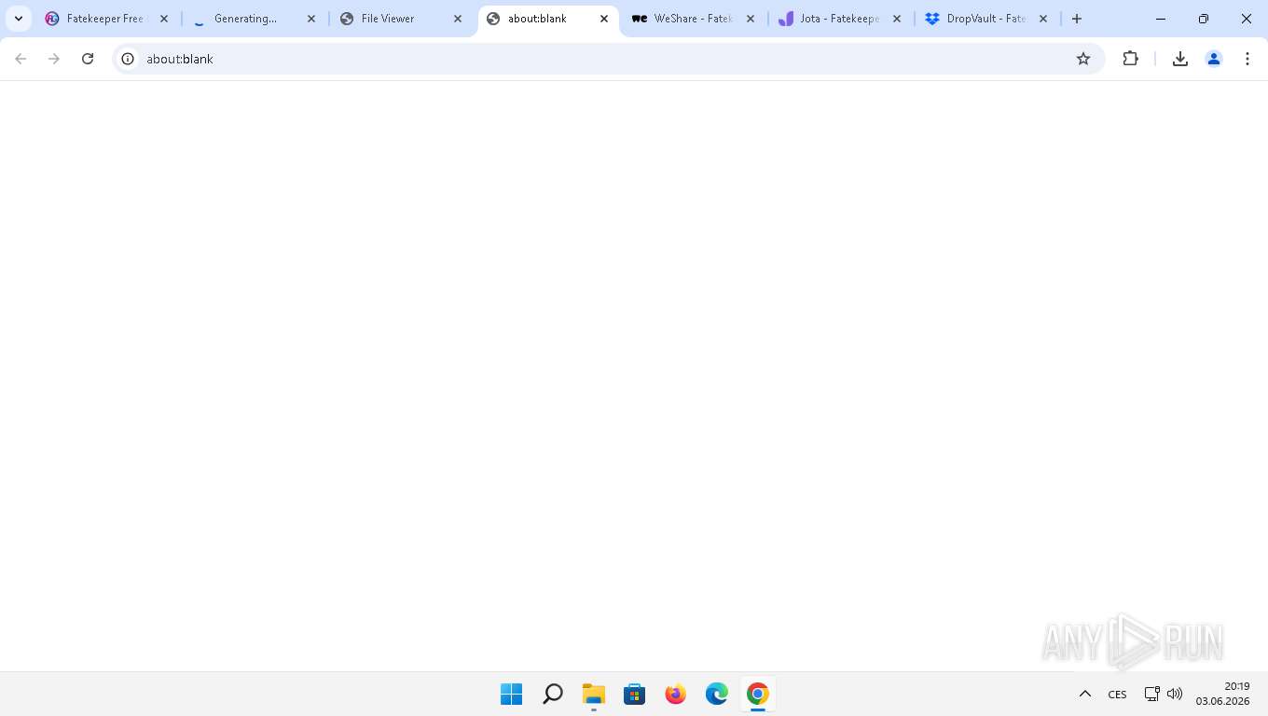Change the CES input language
The width and height of the screenshot is (1268, 716).
coord(1117,694)
